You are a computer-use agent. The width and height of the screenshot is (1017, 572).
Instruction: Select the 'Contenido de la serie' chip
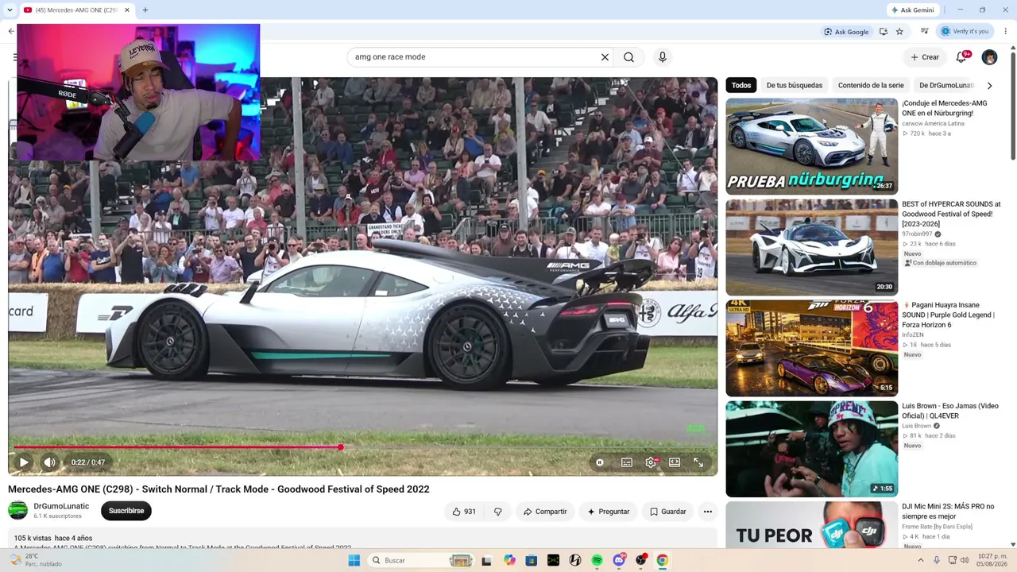pos(871,85)
